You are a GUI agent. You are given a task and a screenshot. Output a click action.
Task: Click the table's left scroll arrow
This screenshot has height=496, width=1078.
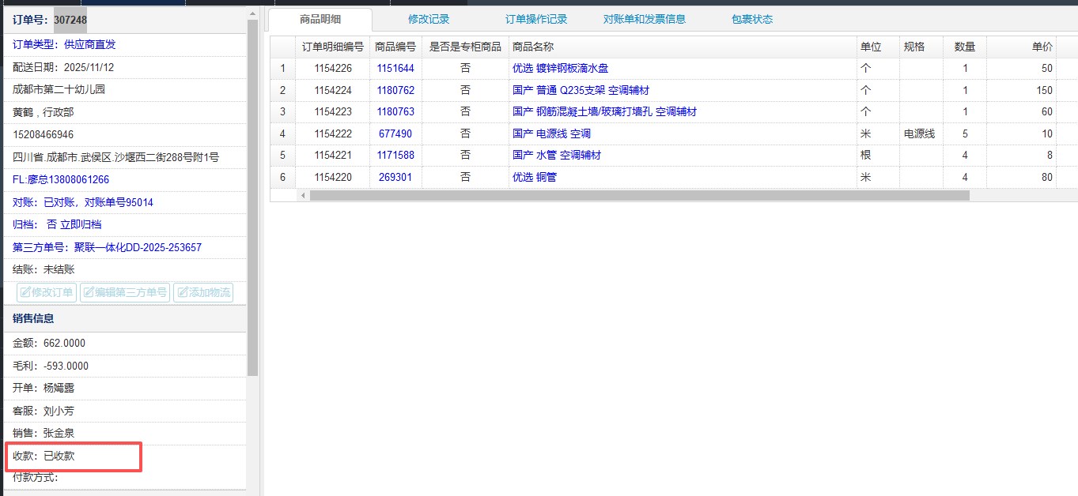303,195
